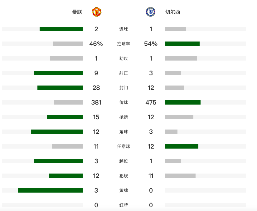The image size is (257, 211).
Task: Click the 红牌 stat label
Action: [x=124, y=205]
